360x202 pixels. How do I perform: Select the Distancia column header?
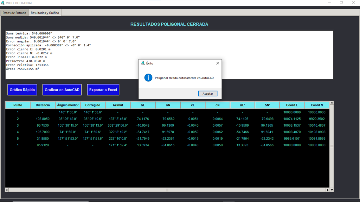click(x=43, y=105)
